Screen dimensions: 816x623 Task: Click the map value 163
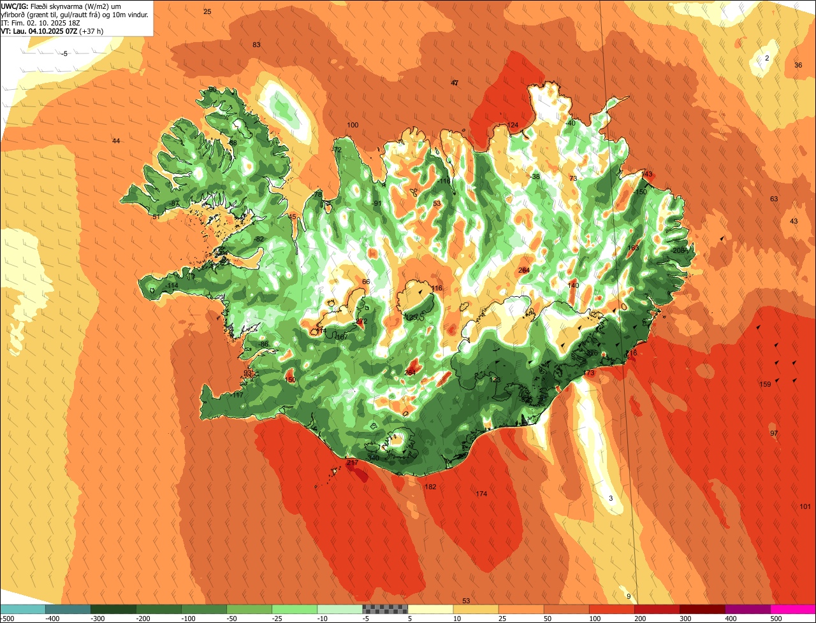click(x=633, y=248)
